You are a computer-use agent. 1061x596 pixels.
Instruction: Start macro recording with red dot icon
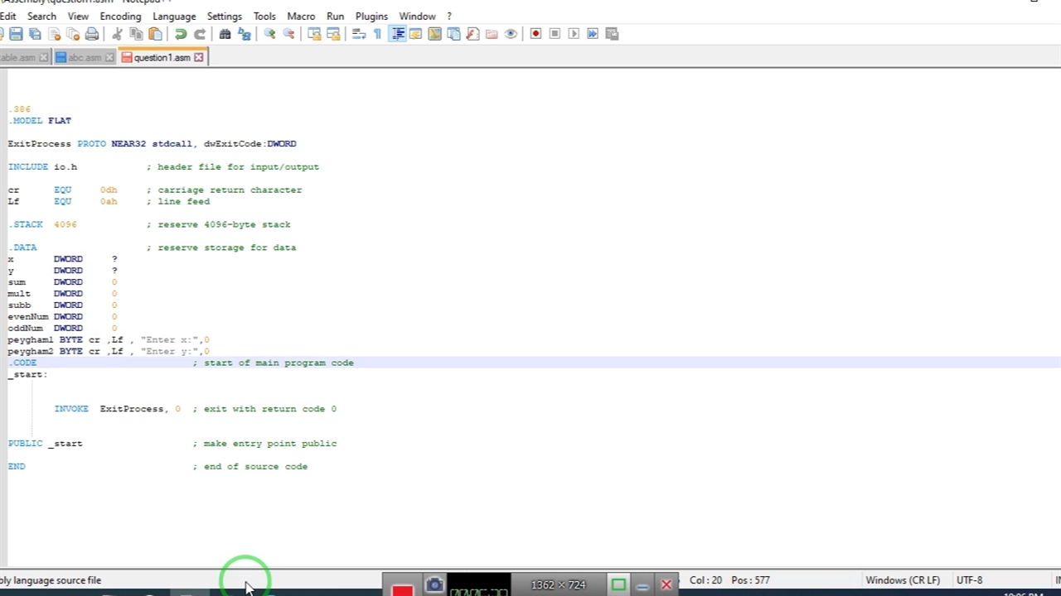(535, 34)
